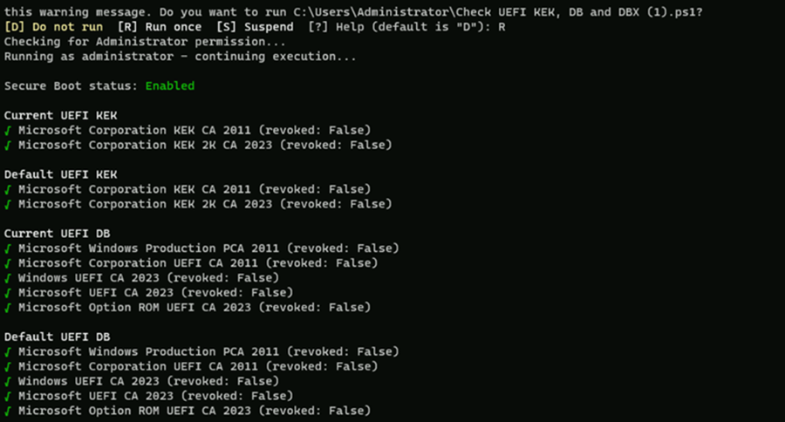Click the green "Enabled" Secure Boot status

point(170,85)
